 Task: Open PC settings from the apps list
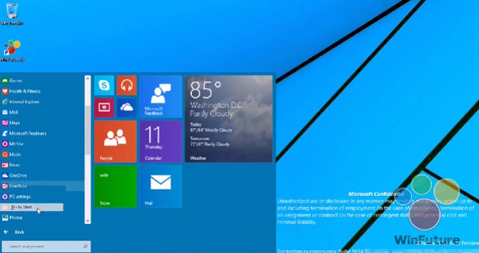[x=42, y=197]
